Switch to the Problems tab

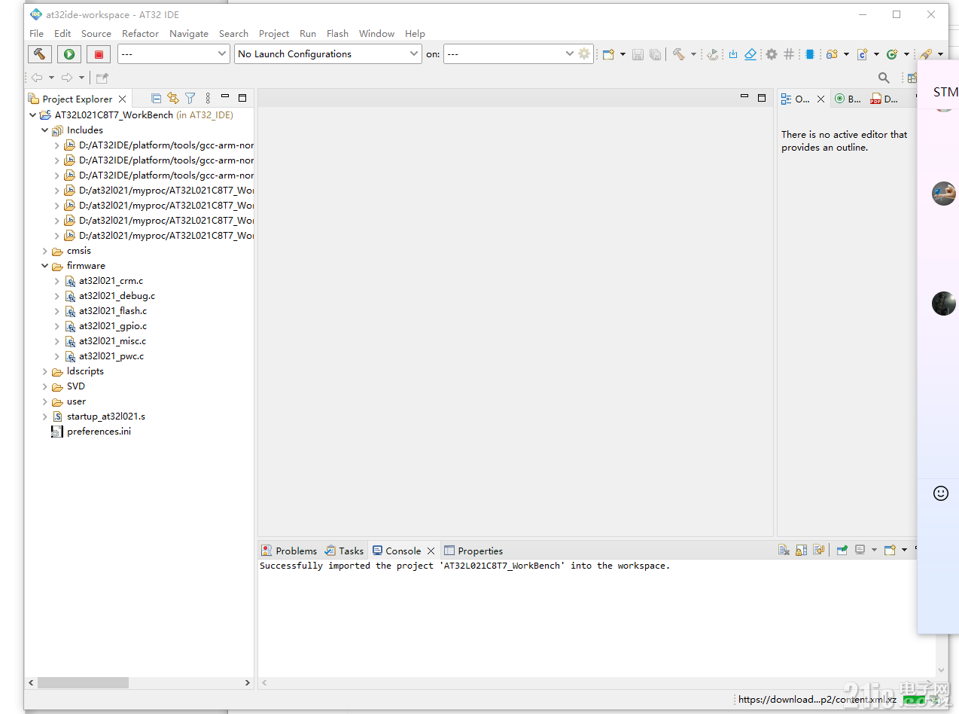[x=289, y=551]
